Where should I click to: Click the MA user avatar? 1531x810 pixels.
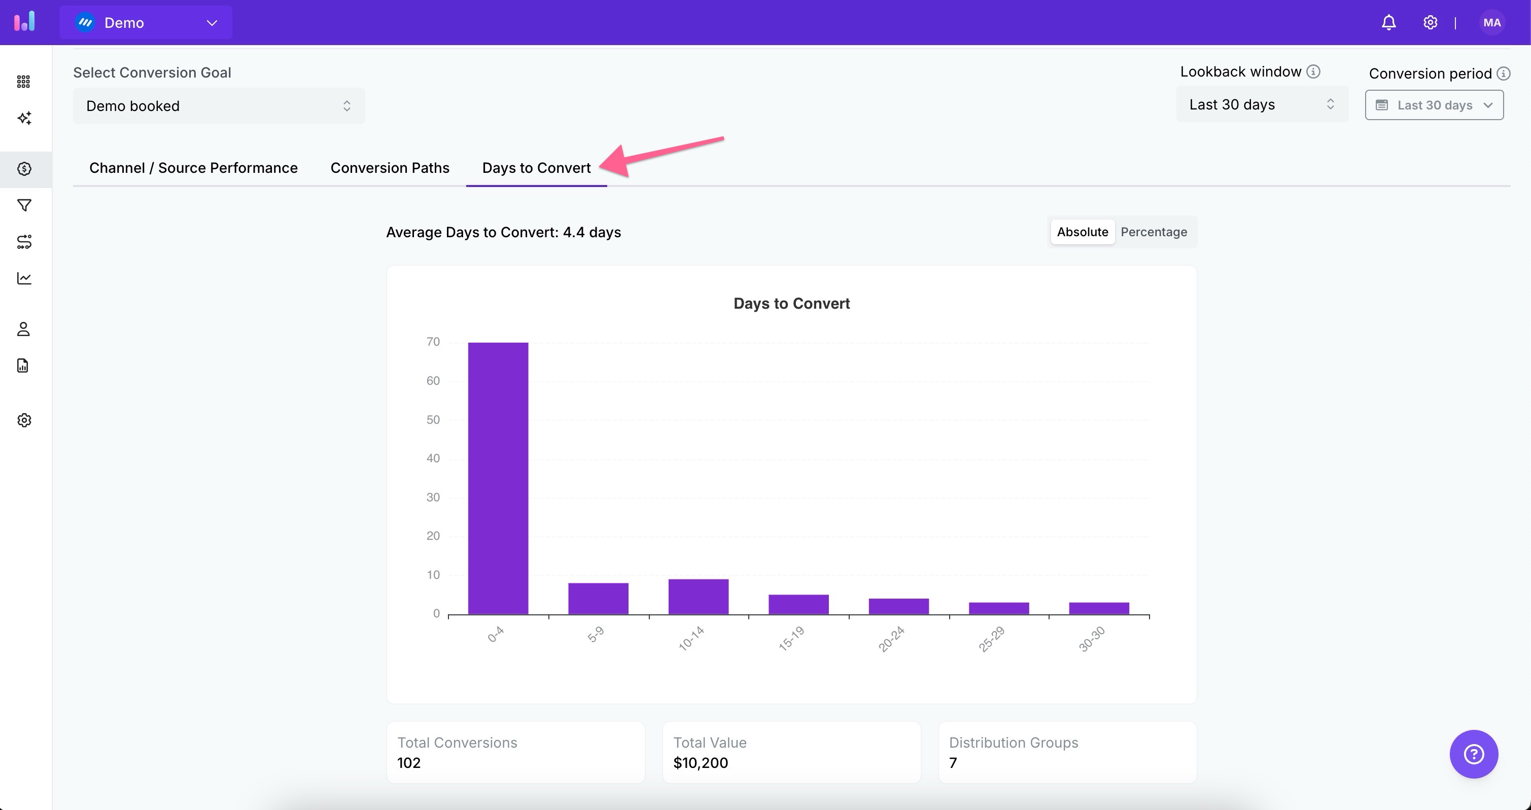(1492, 23)
